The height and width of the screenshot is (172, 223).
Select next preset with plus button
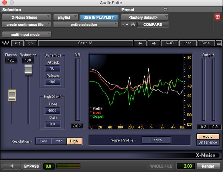pos(127,25)
